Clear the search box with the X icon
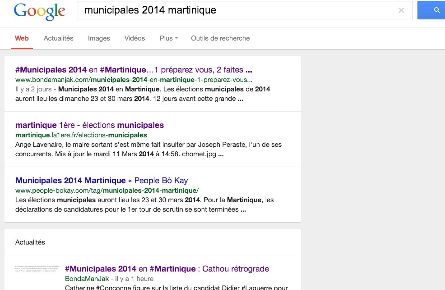This screenshot has width=445, height=290. pyautogui.click(x=401, y=10)
